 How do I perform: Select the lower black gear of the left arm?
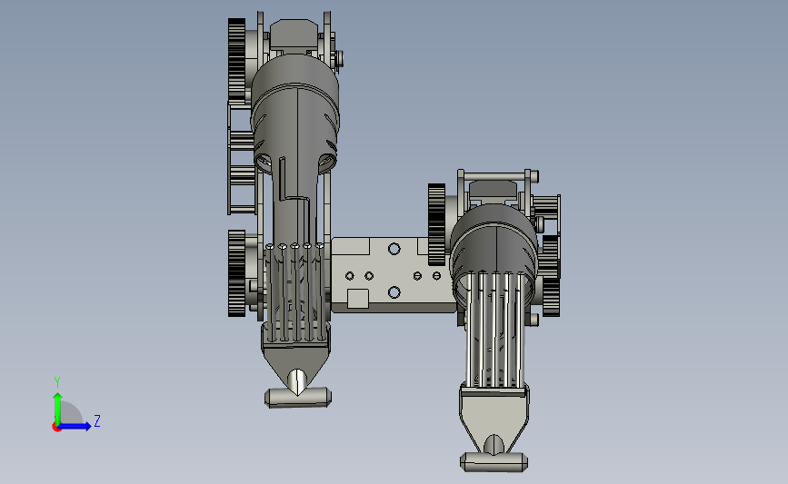click(x=236, y=273)
